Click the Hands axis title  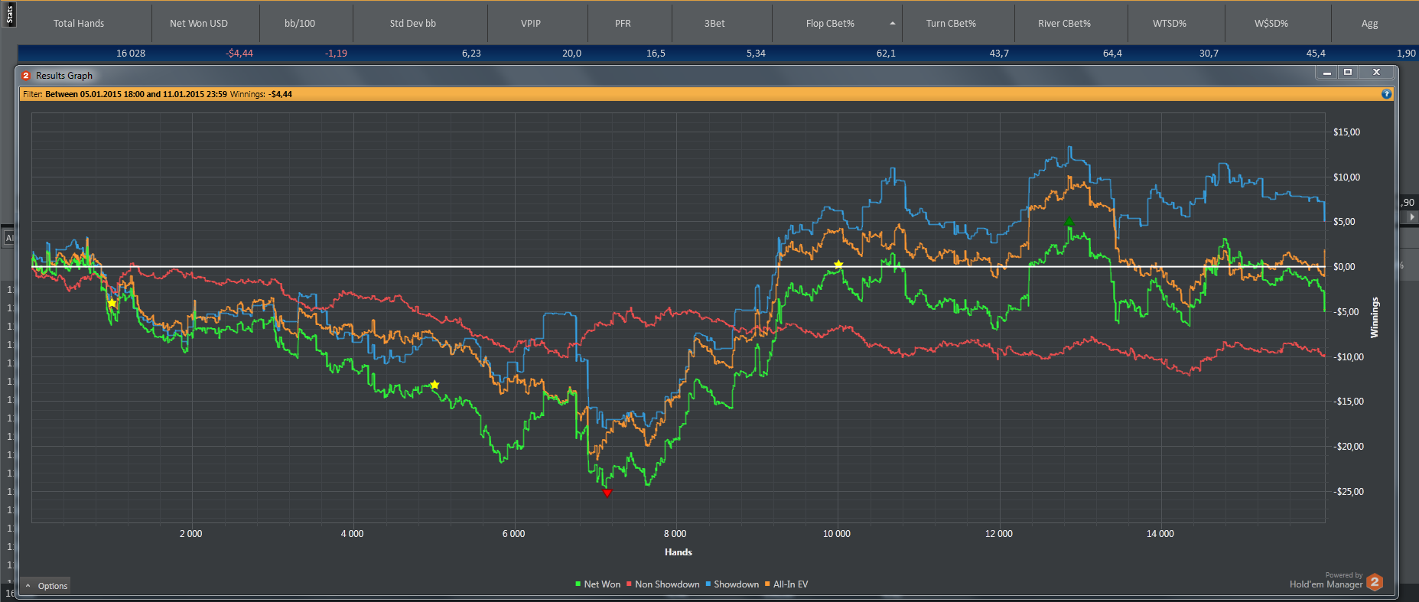tap(679, 552)
